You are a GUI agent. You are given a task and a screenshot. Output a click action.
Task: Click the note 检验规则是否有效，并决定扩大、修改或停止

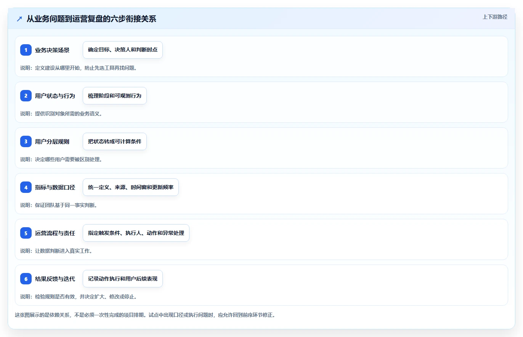[79, 297]
